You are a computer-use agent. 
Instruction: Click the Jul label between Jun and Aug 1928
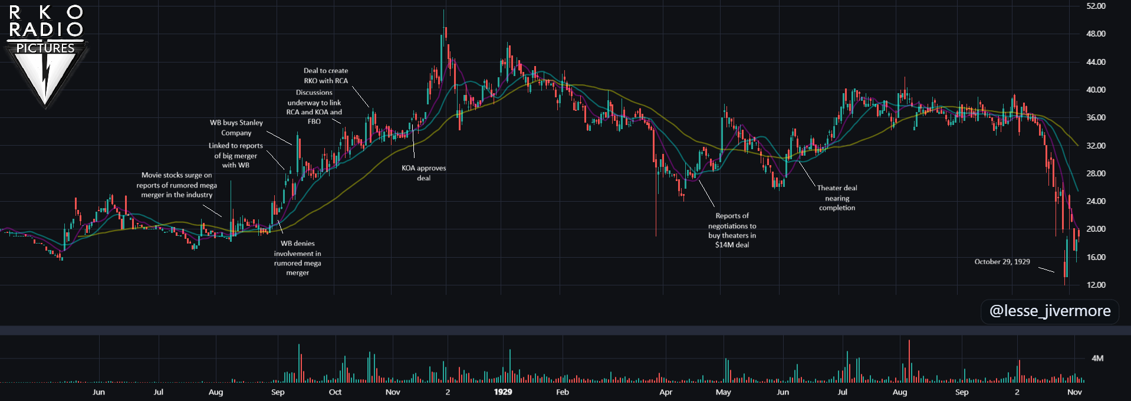click(x=158, y=392)
